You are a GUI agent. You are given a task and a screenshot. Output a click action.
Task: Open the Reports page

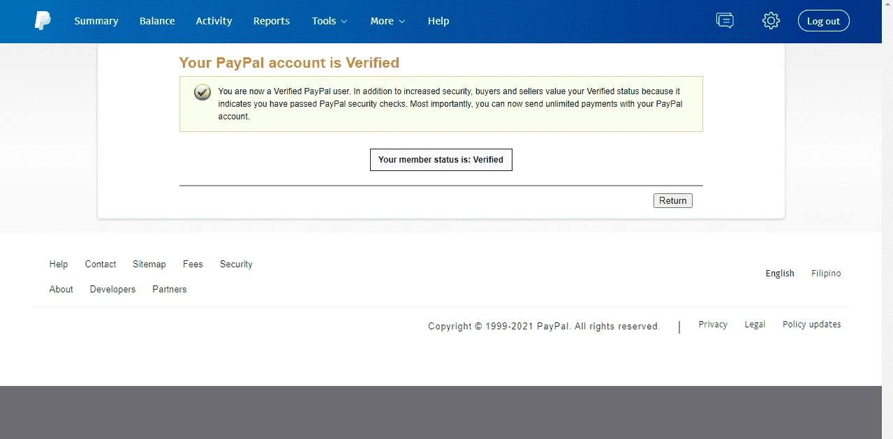click(x=272, y=21)
